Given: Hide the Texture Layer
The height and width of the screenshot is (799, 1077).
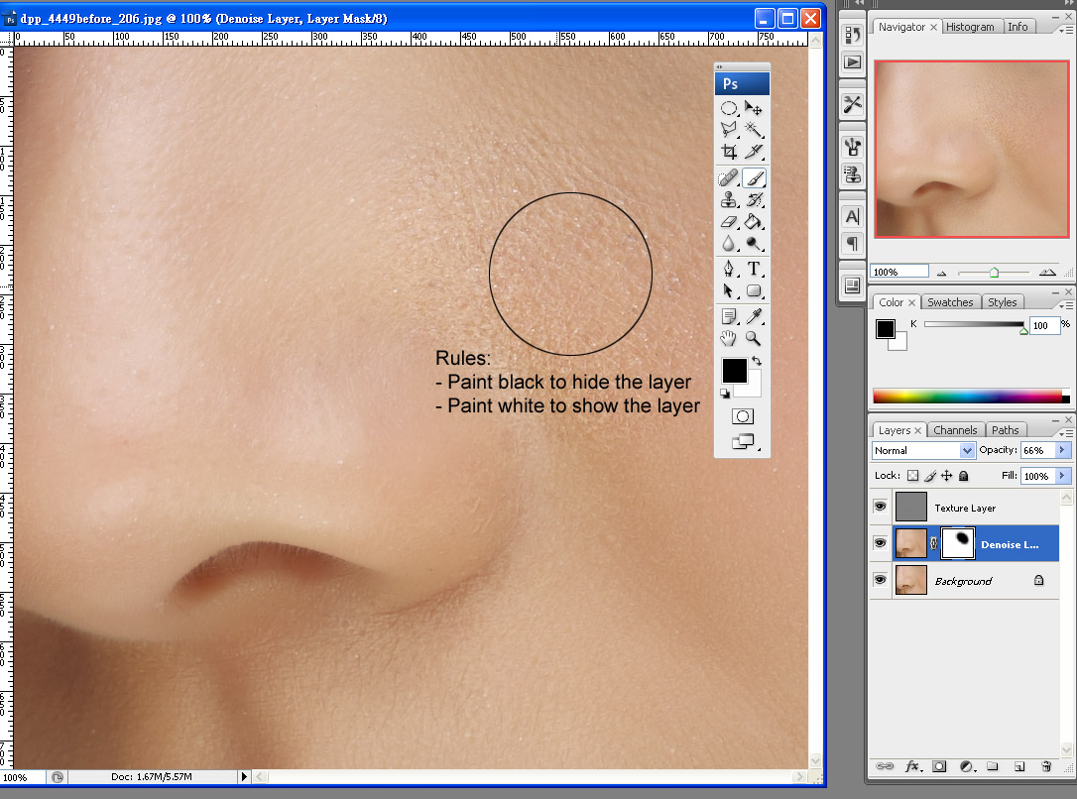Looking at the screenshot, I should pos(880,507).
